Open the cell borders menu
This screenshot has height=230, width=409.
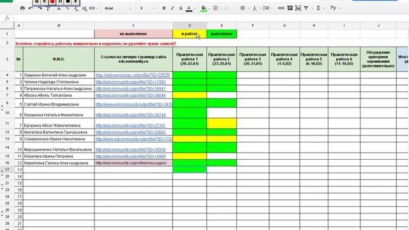(x=217, y=8)
